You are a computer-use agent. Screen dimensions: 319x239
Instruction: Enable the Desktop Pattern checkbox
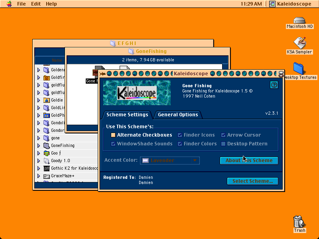coord(223,144)
